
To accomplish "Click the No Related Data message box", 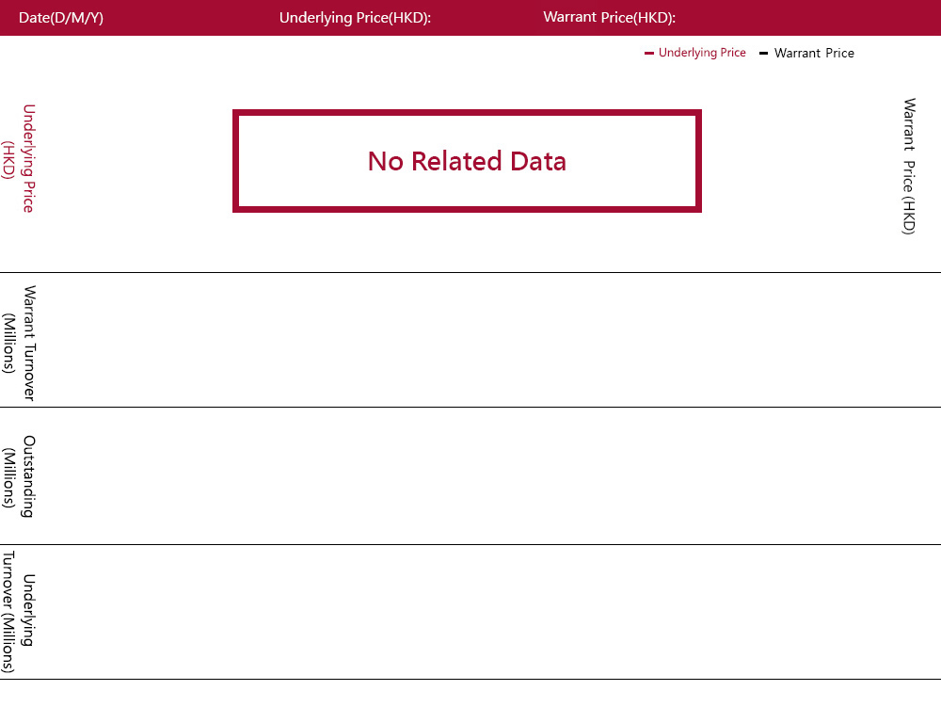I will (x=467, y=161).
